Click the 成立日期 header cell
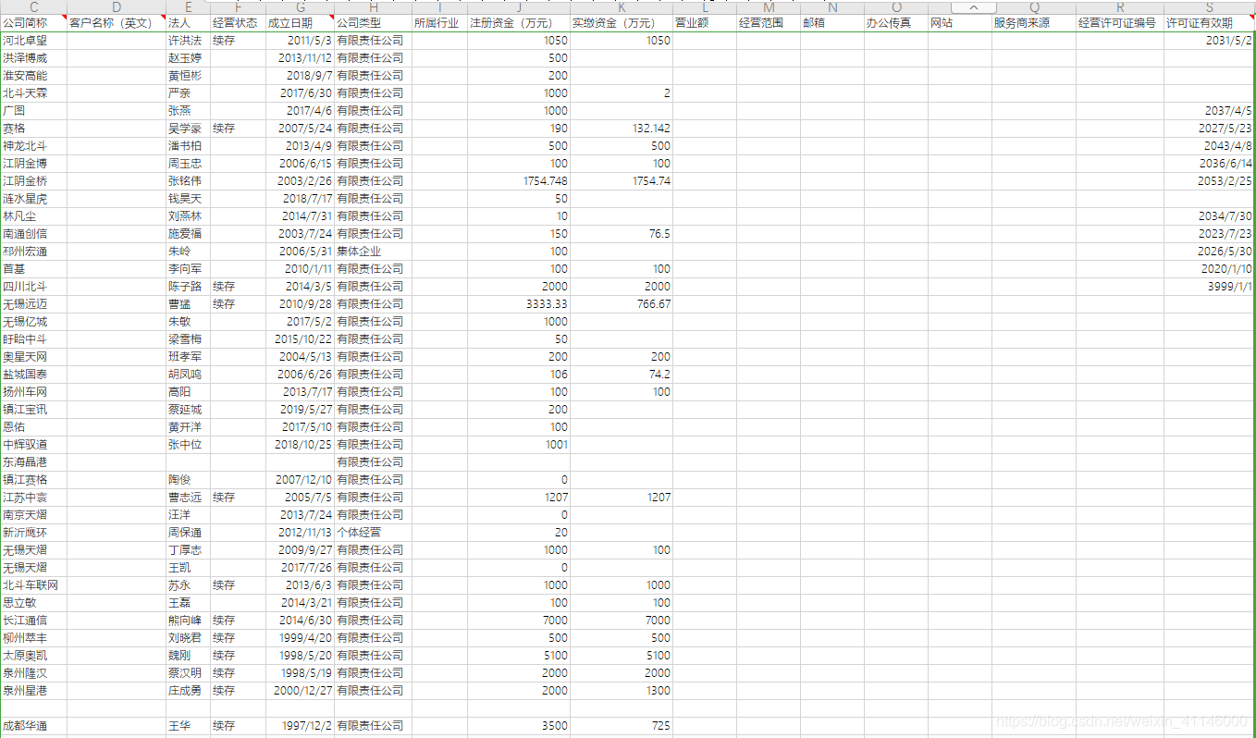 [300, 22]
